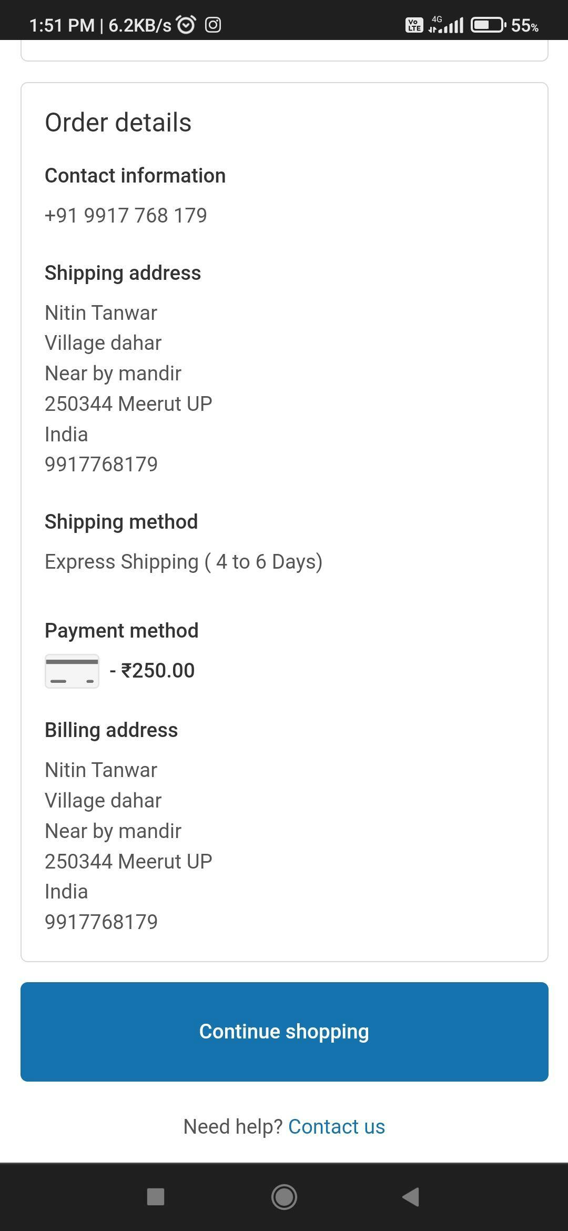The height and width of the screenshot is (1231, 568).
Task: Tap the 1:51 PM clock in status bar
Action: click(62, 25)
